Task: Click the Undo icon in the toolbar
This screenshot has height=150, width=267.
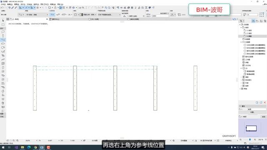Action: pyautogui.click(x=2, y=7)
